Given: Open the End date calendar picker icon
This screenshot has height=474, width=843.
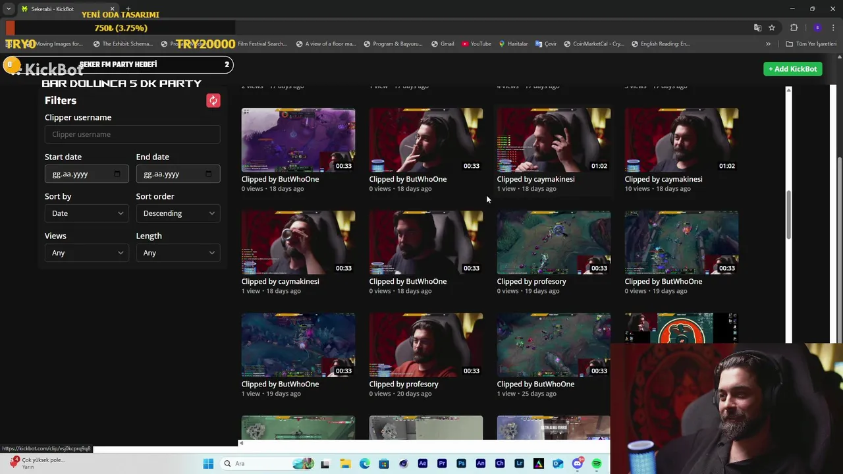Looking at the screenshot, I should coord(208,174).
